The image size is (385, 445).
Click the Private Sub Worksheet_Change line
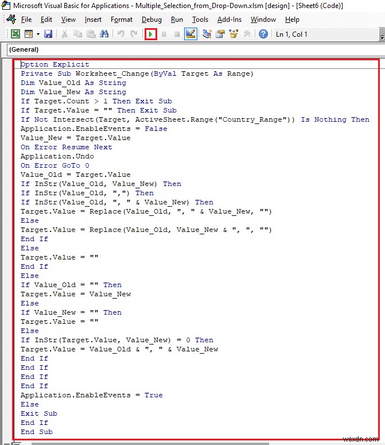pyautogui.click(x=137, y=74)
